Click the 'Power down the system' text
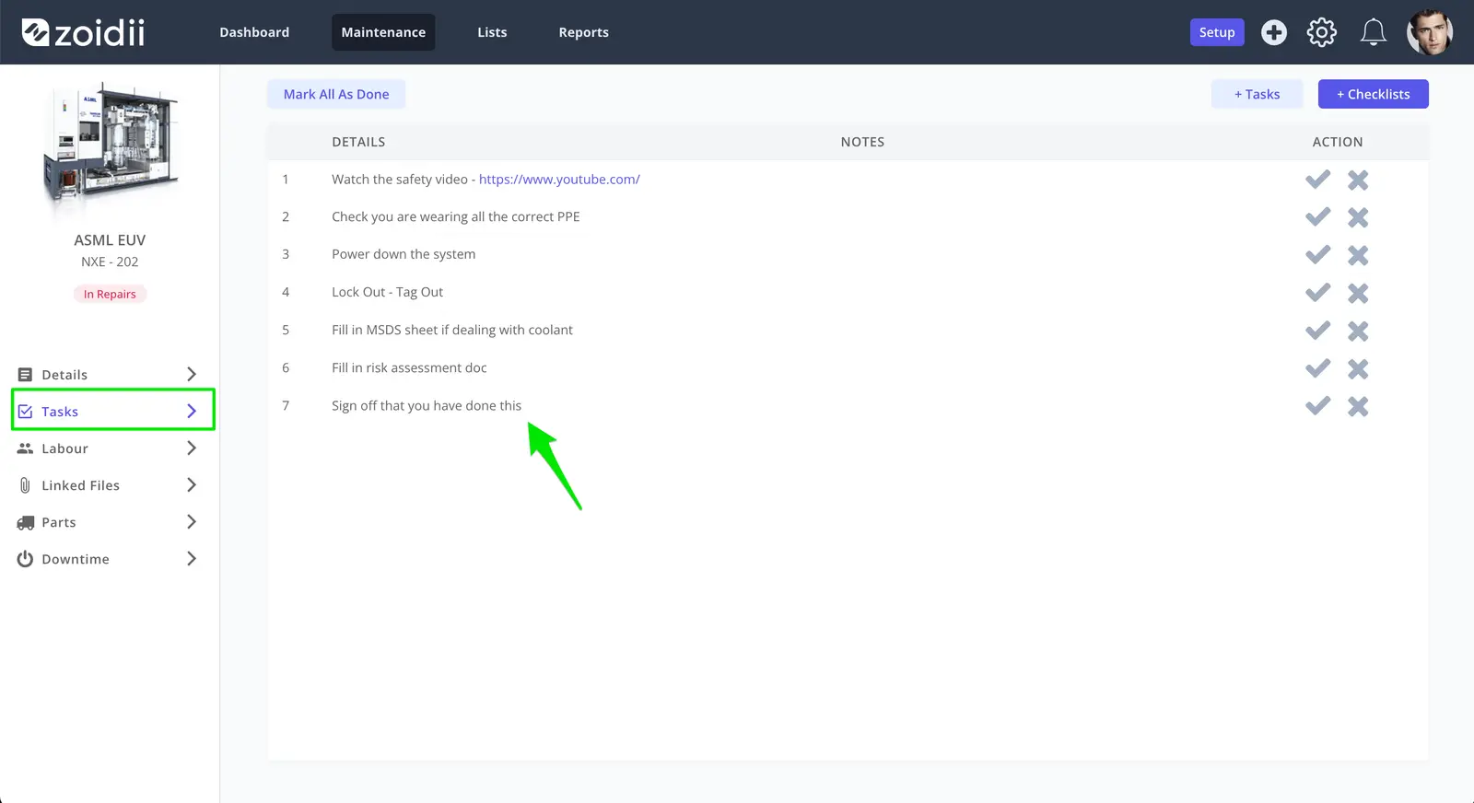Screen dimensions: 1474x803 (404, 254)
